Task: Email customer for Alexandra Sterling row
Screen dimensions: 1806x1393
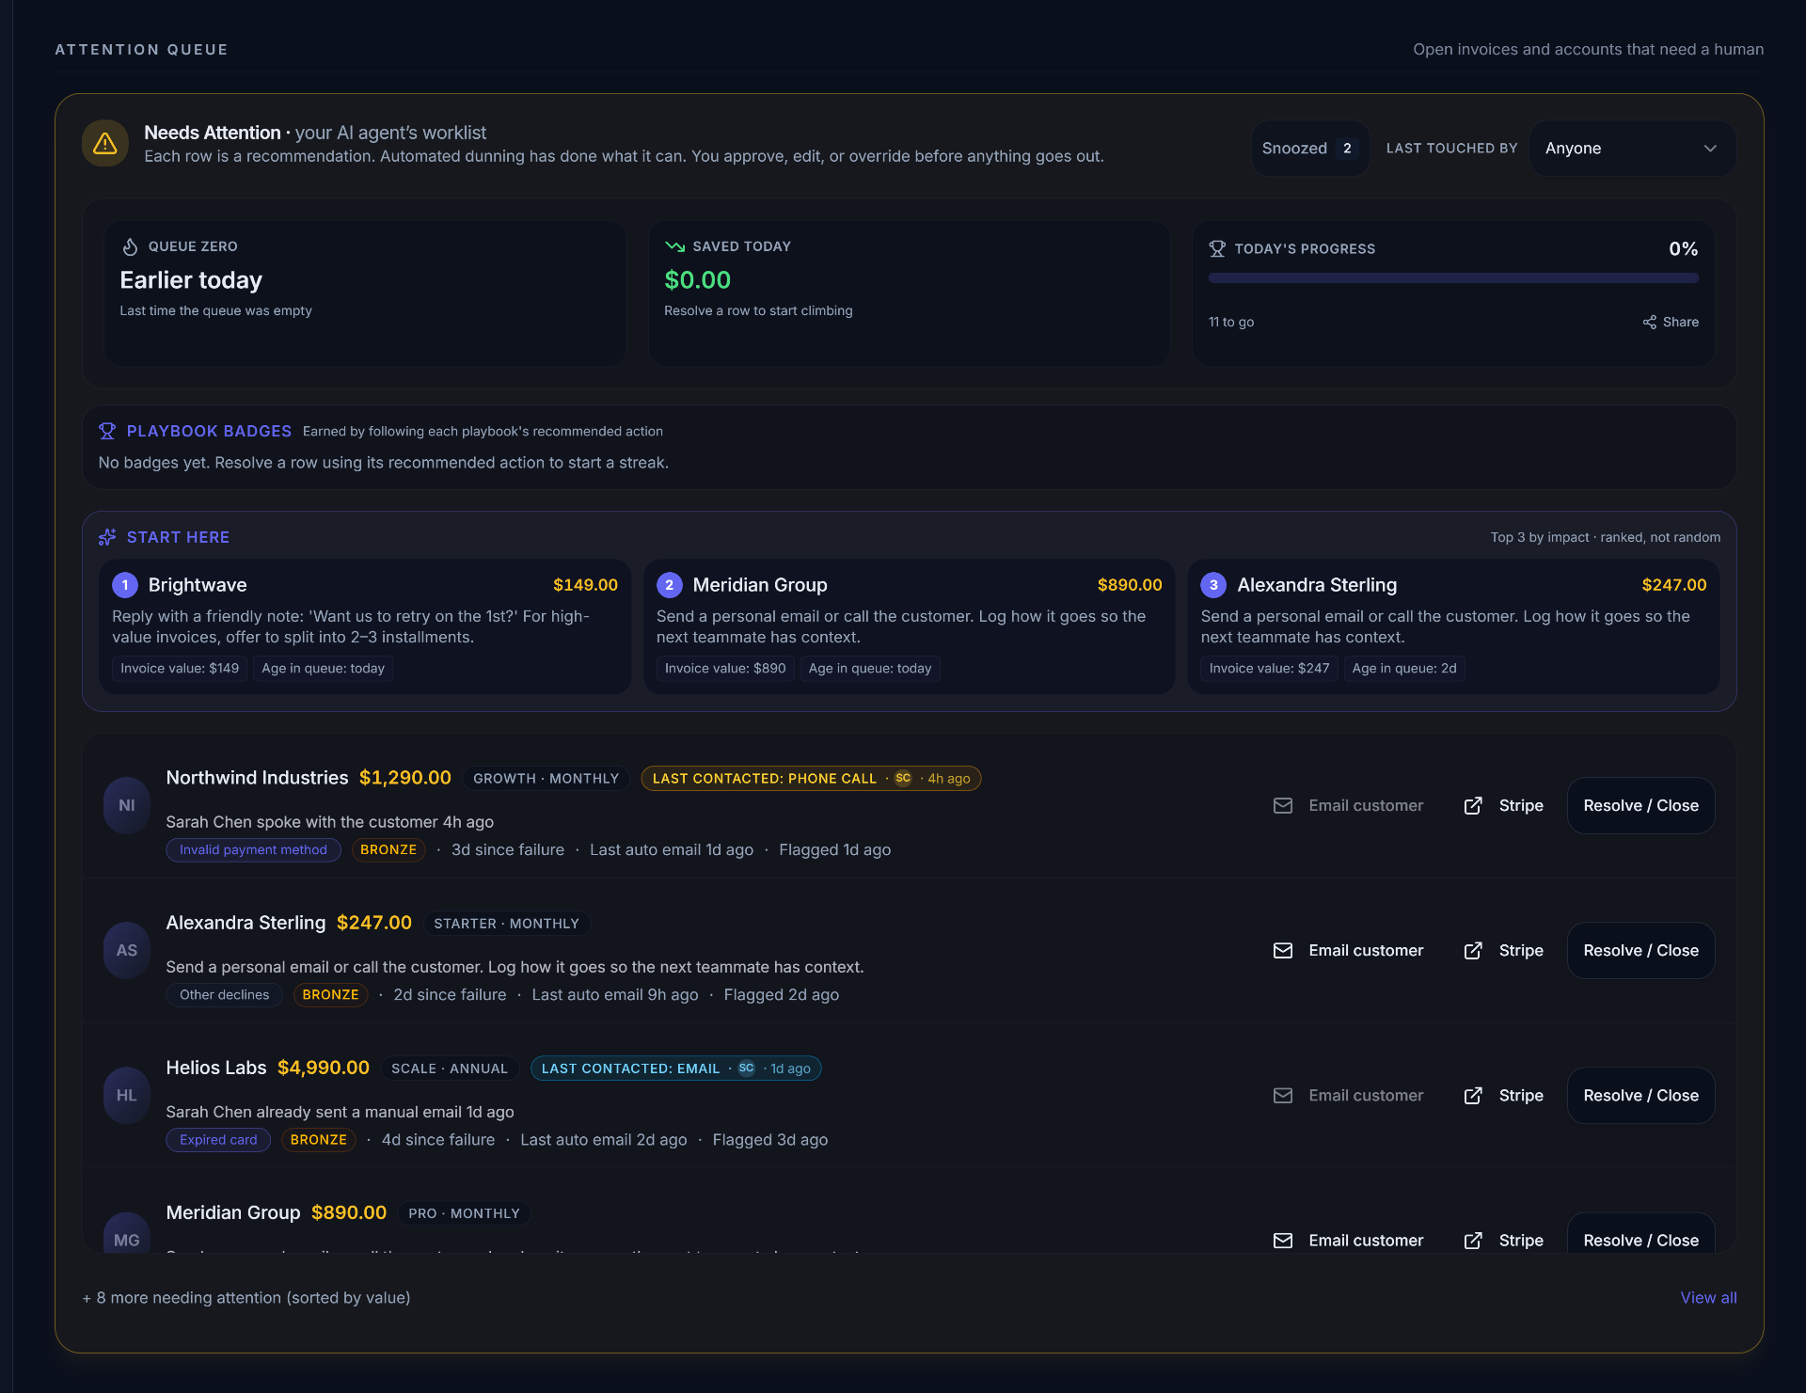Action: tap(1348, 950)
